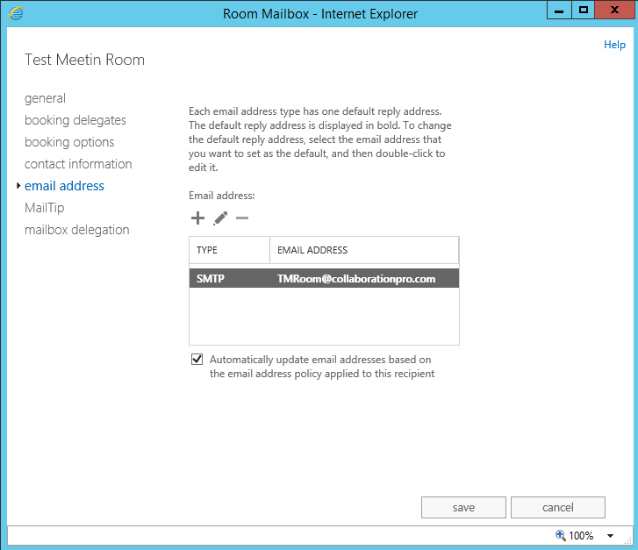Close the Room Mailbox window
Image resolution: width=638 pixels, height=550 pixels.
tap(615, 10)
